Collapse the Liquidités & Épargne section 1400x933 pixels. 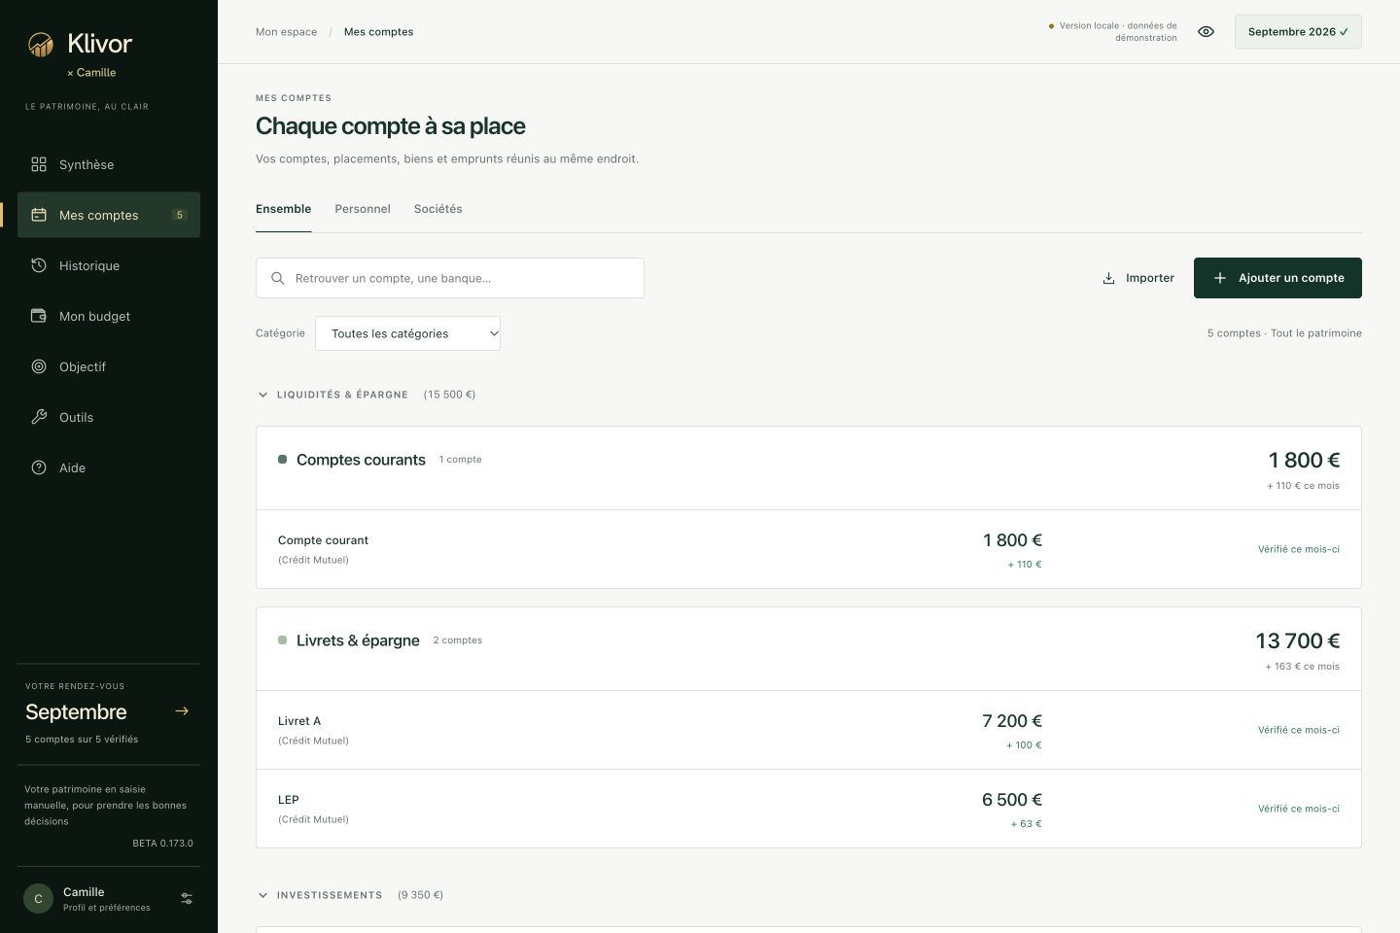tap(262, 395)
